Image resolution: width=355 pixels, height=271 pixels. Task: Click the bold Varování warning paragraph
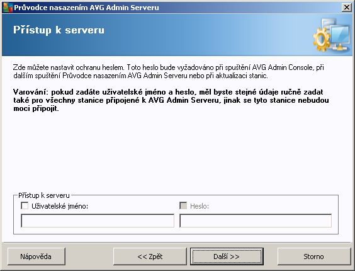click(171, 100)
